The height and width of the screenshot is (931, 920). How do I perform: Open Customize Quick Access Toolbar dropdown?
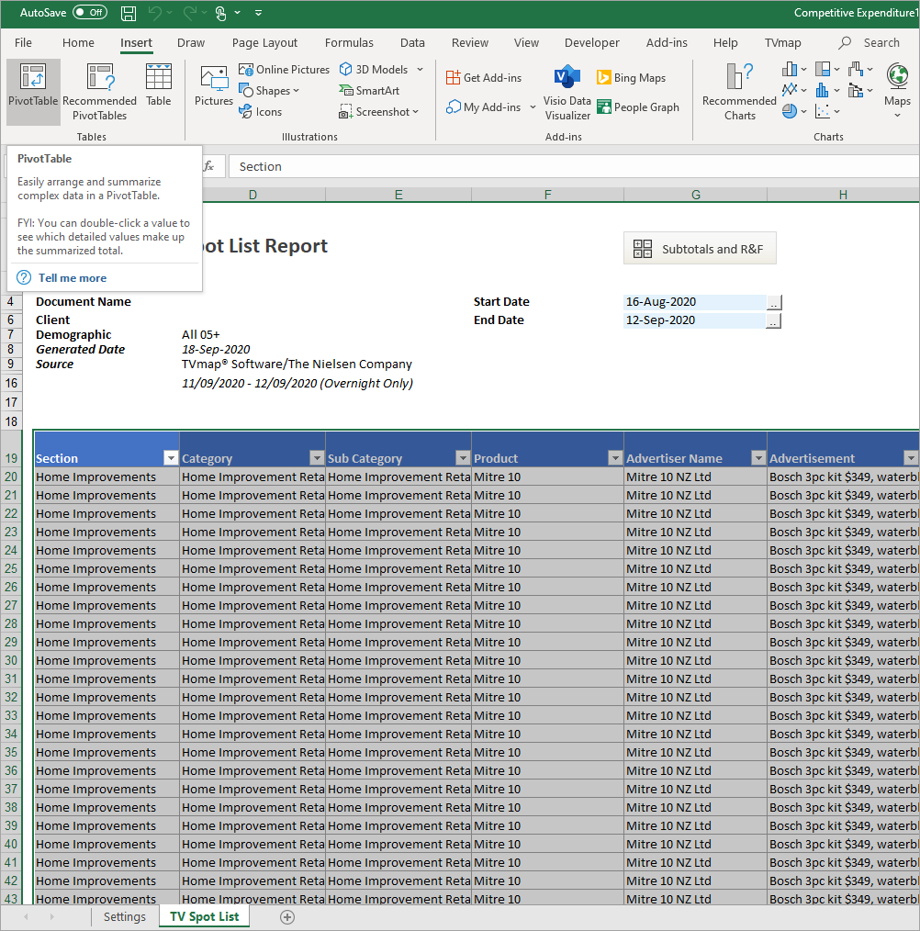point(258,13)
